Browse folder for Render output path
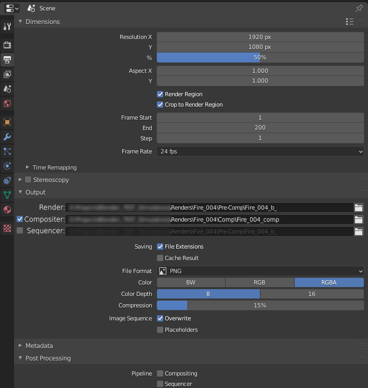Image resolution: width=368 pixels, height=388 pixels. pyautogui.click(x=359, y=208)
